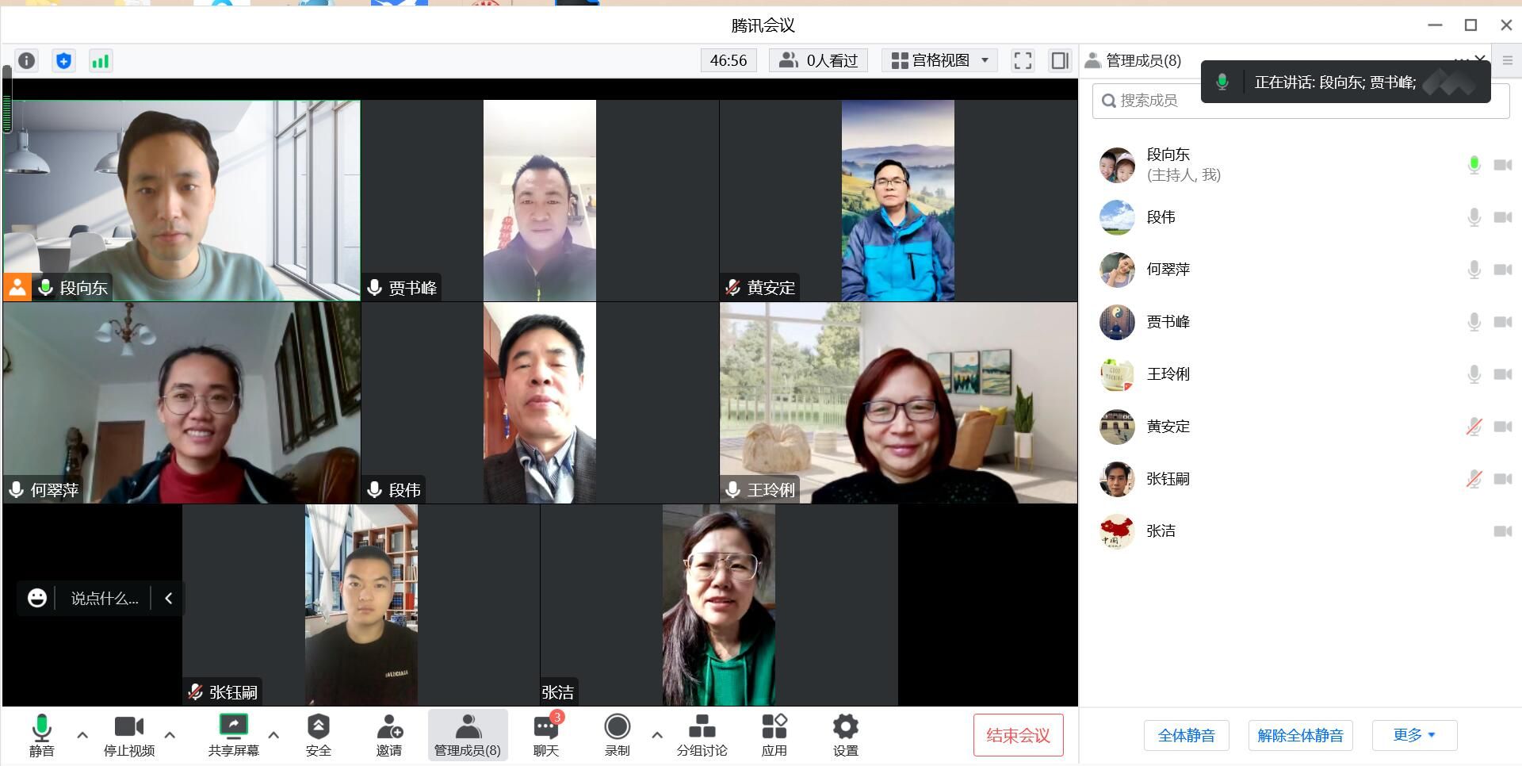Toggle 管理成员(8) panel
This screenshot has height=766, width=1522.
click(468, 735)
